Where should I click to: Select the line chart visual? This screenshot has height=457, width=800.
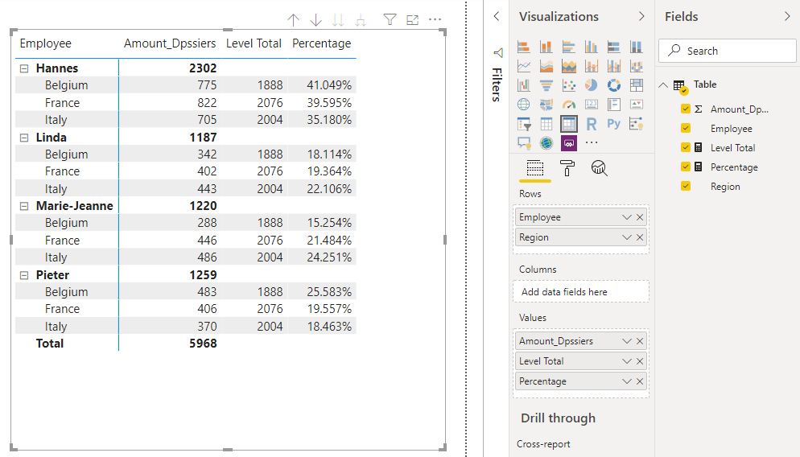point(523,66)
